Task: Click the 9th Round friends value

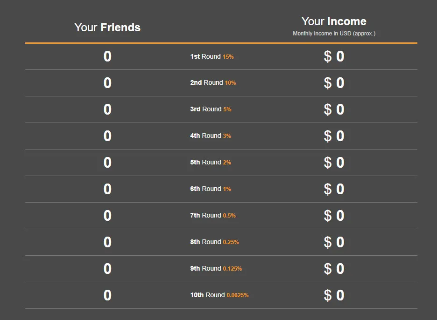Action: tap(107, 269)
